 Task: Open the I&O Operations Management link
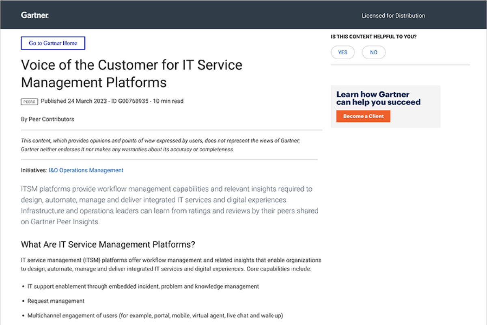tap(86, 170)
